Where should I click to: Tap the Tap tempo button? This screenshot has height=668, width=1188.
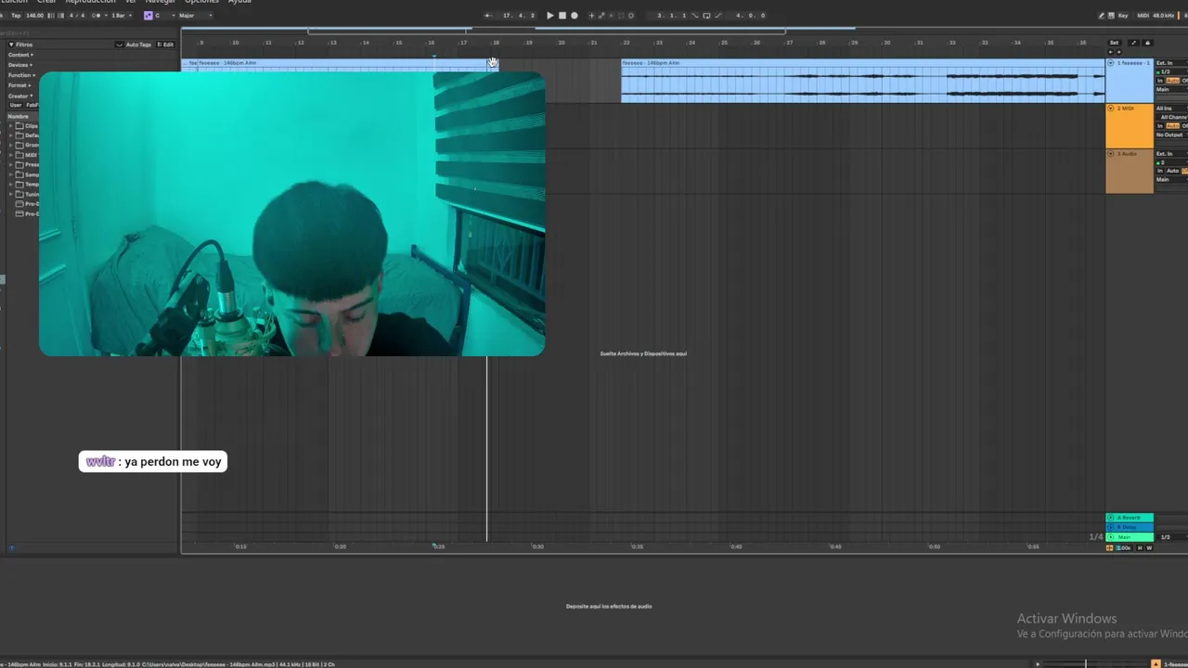coord(16,16)
